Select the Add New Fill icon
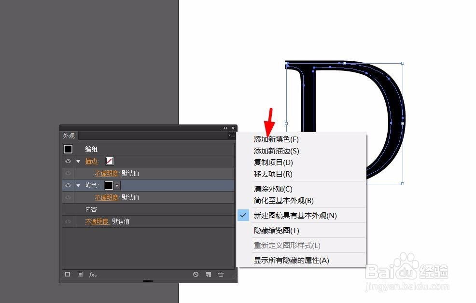 click(80, 274)
